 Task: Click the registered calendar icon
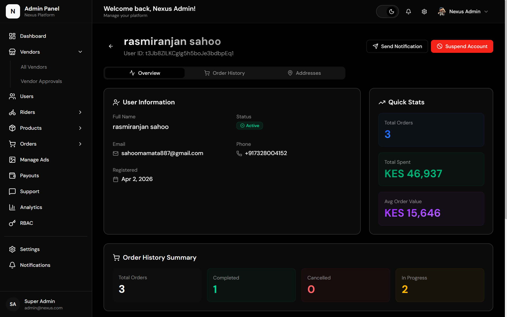coord(116,179)
